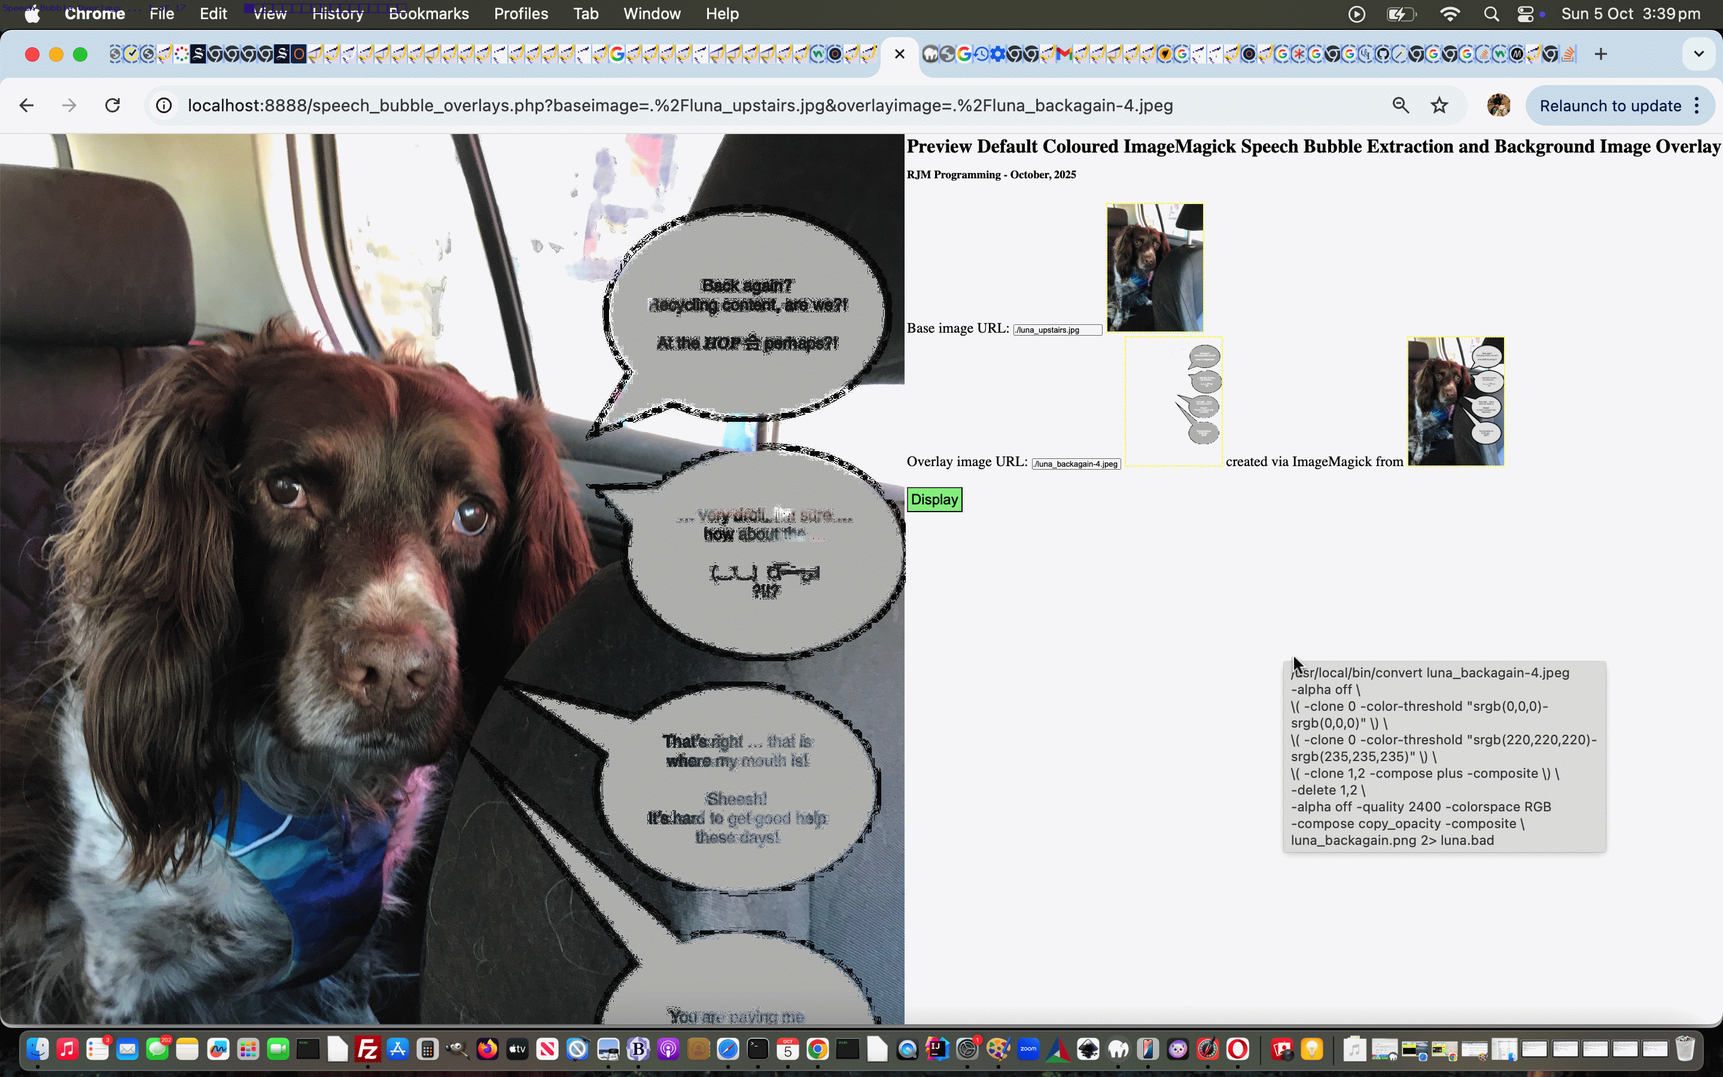The height and width of the screenshot is (1077, 1723).
Task: Toggle the Now Playing menu bar control
Action: pos(1356,14)
